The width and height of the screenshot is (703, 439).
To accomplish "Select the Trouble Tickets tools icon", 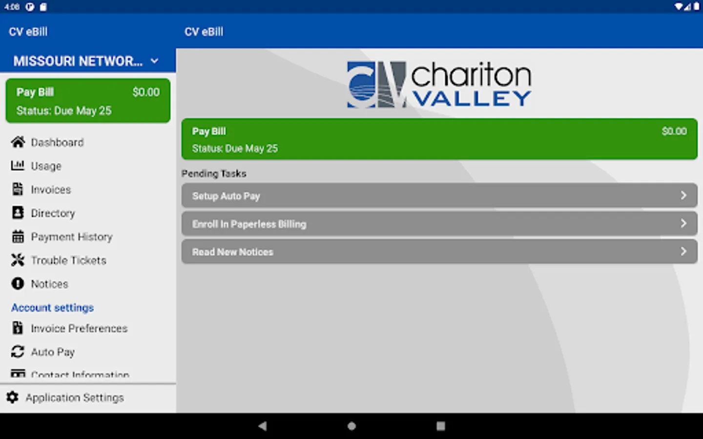I will click(x=18, y=260).
